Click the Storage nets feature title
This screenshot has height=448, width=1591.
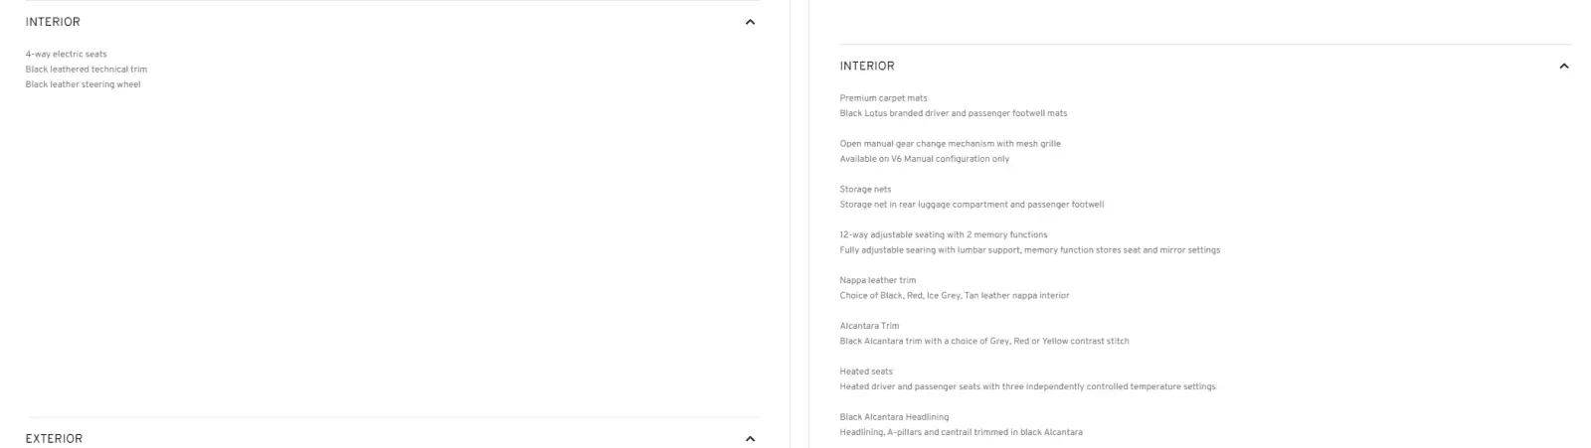point(865,190)
